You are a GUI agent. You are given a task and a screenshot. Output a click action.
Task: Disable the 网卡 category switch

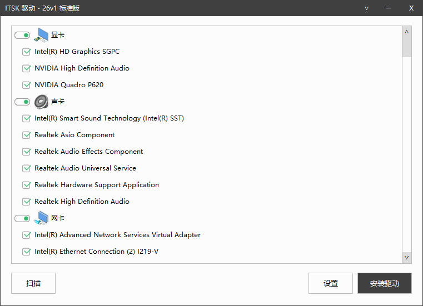(x=22, y=218)
